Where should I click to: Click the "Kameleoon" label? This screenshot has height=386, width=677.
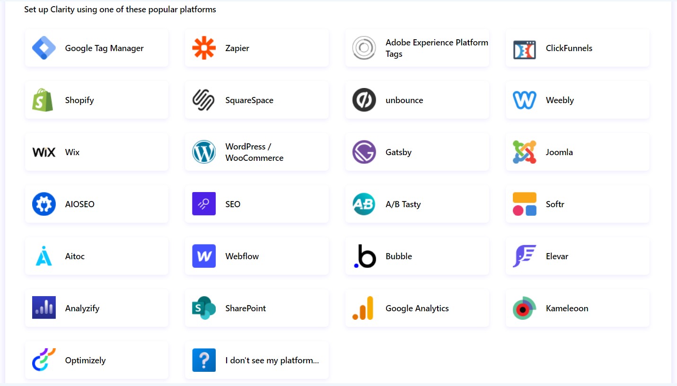[x=567, y=308]
